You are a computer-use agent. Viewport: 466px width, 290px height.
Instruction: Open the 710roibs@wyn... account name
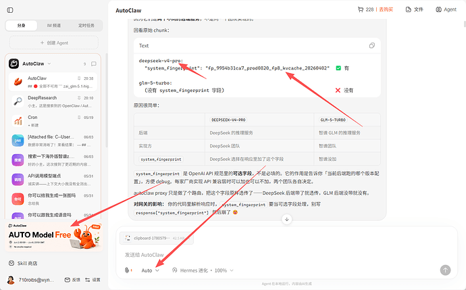tap(36, 280)
